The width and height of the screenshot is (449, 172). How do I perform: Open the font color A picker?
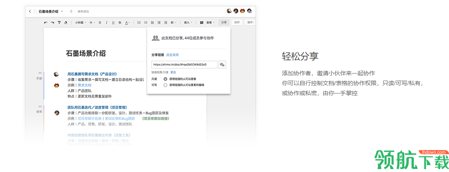tap(127, 22)
